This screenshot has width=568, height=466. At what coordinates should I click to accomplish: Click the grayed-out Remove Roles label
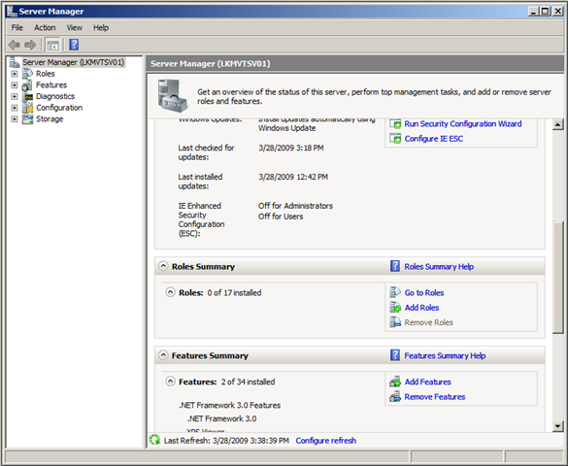pyautogui.click(x=428, y=322)
